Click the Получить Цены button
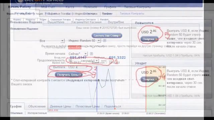 (69, 75)
